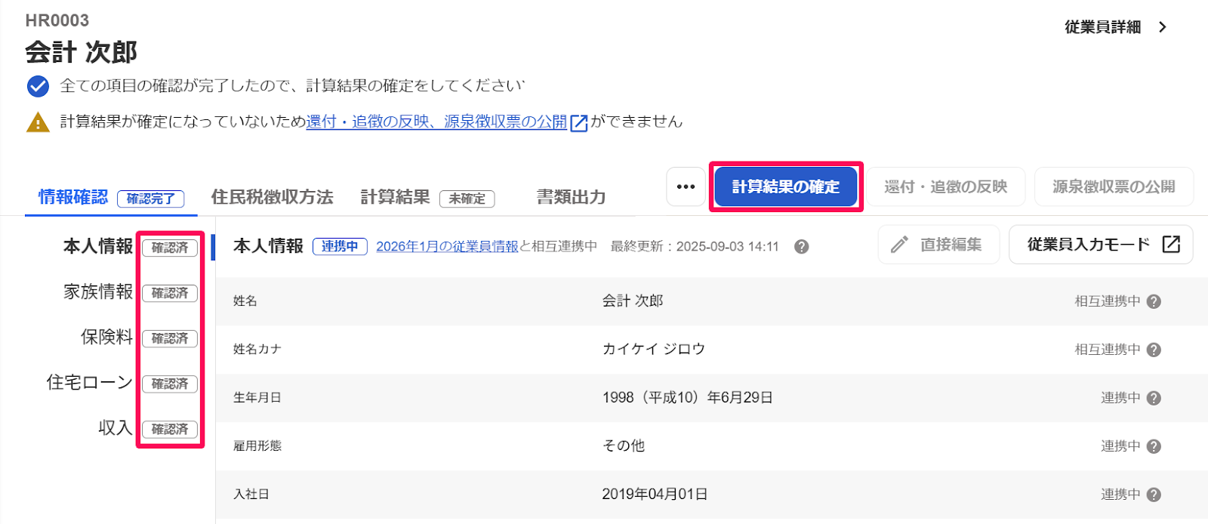Switch to the 住民税徴収方法 tab
The image size is (1208, 524).
(x=272, y=197)
